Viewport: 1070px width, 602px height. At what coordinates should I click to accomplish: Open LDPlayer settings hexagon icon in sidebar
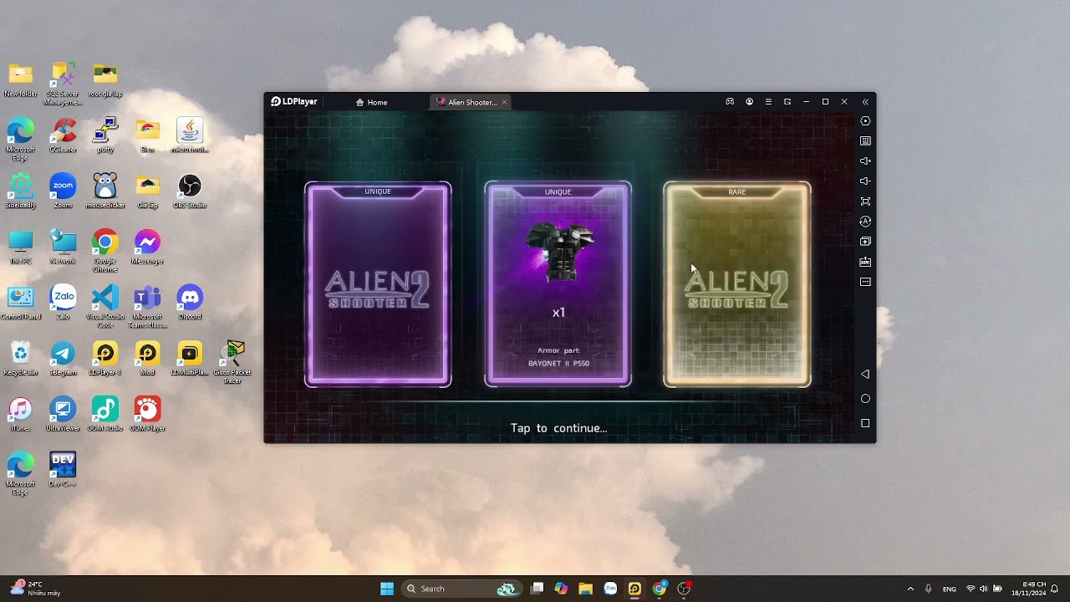point(865,121)
